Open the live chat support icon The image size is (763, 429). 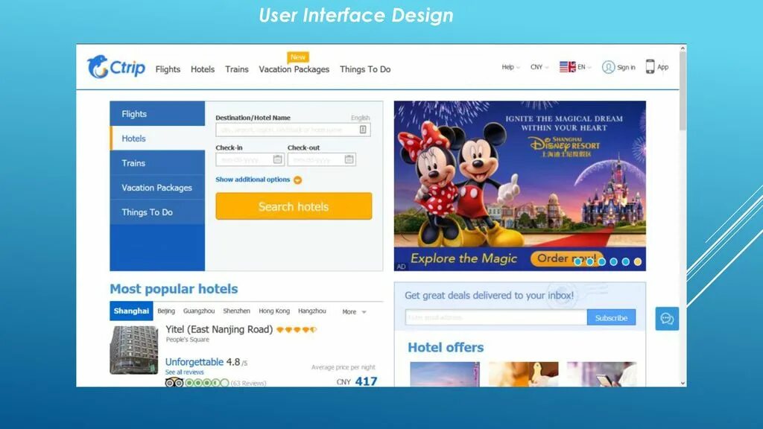pos(667,319)
